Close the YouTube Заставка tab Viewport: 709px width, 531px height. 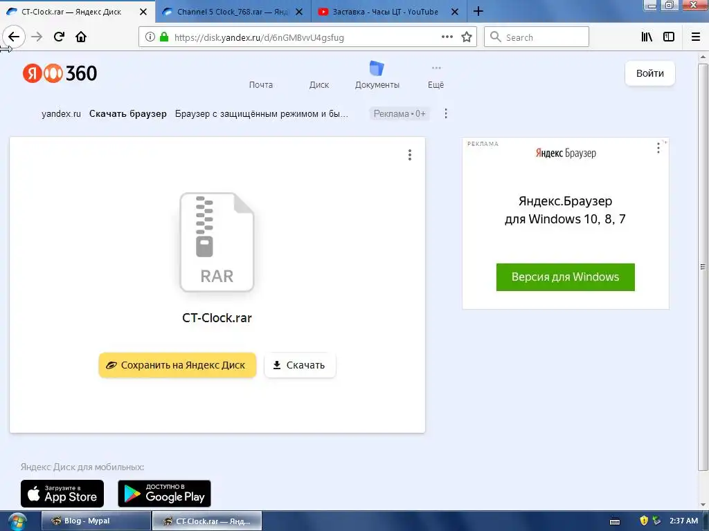[455, 12]
